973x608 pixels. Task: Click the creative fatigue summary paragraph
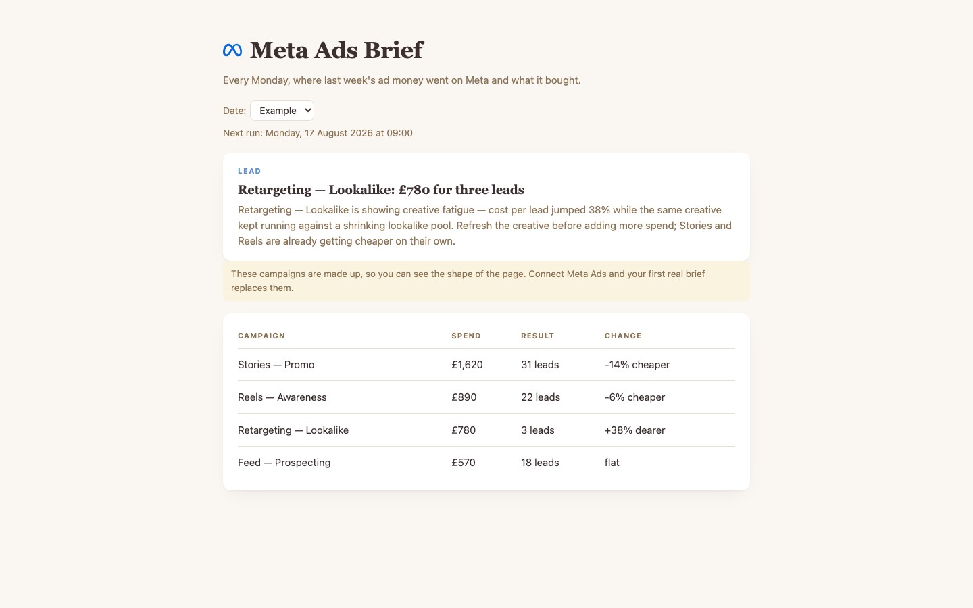(485, 226)
